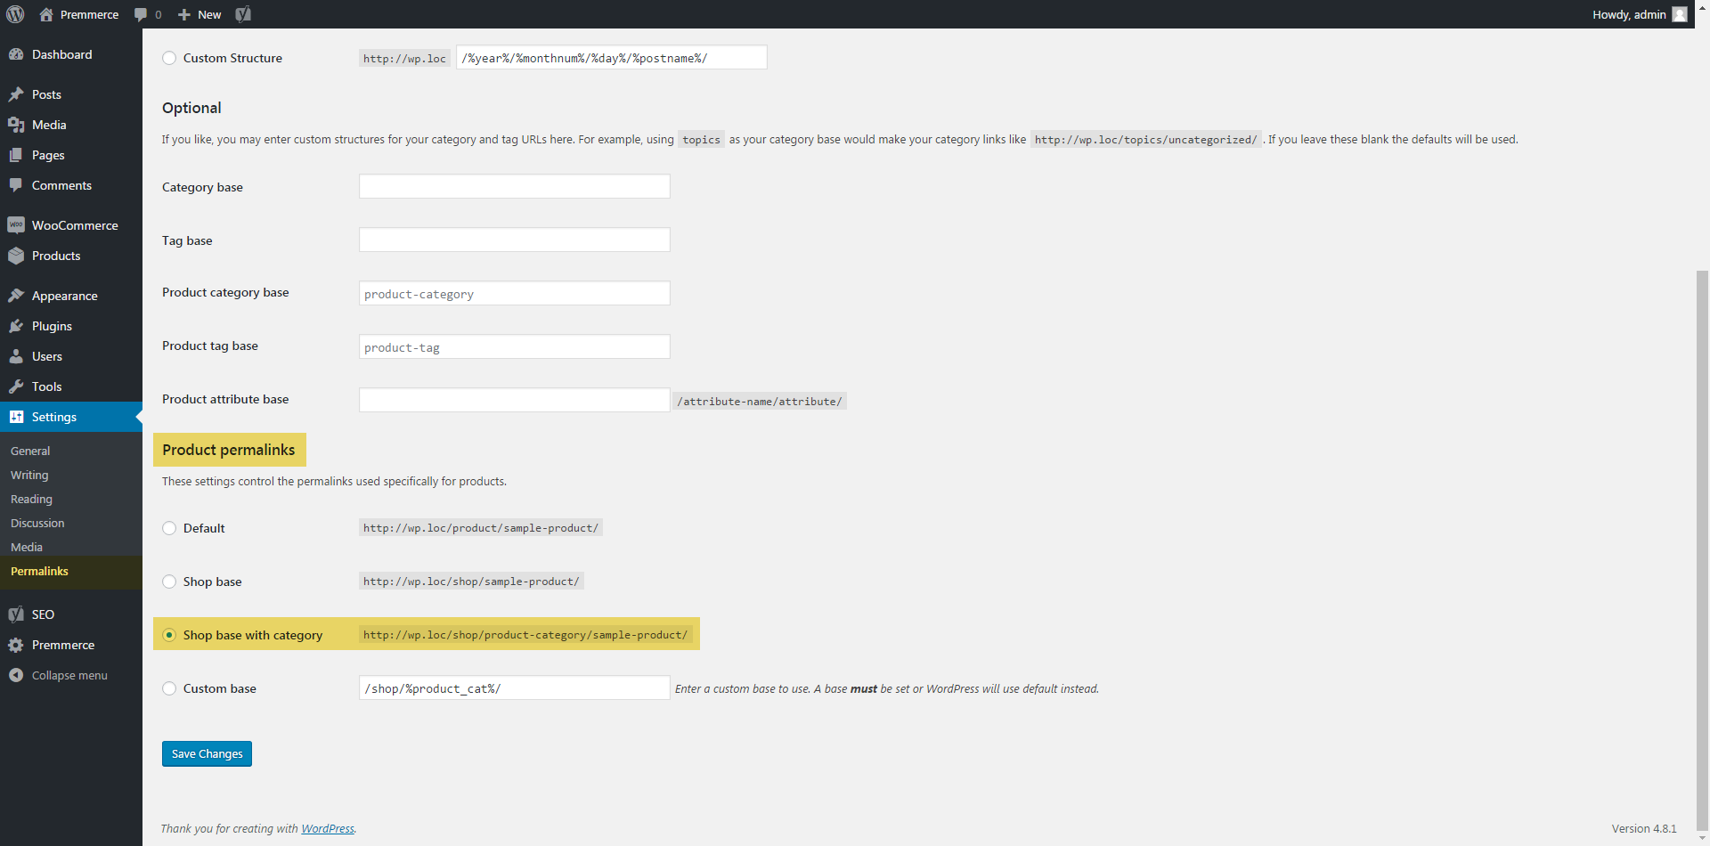The height and width of the screenshot is (846, 1710).
Task: Click the Save Changes button
Action: point(207,753)
